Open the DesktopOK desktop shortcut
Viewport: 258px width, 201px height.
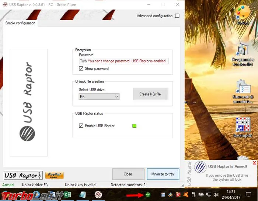[x=243, y=127]
